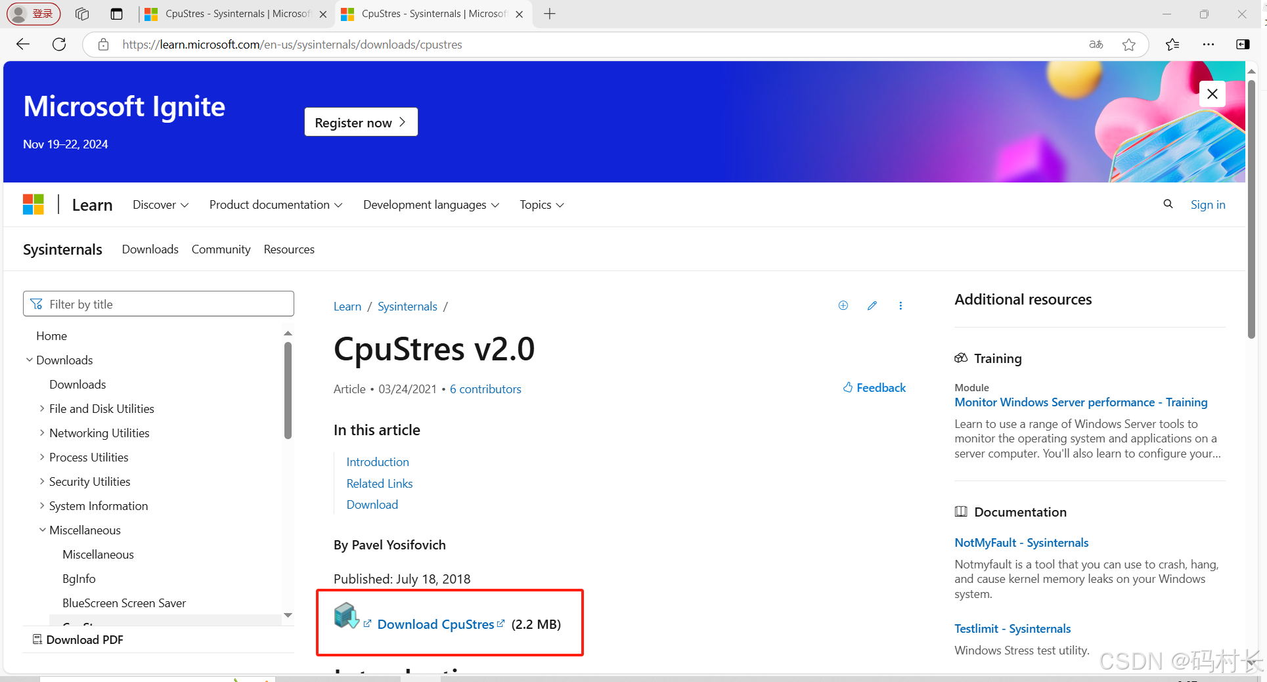
Task: Click the CpuStres download package icon
Action: pyautogui.click(x=346, y=616)
